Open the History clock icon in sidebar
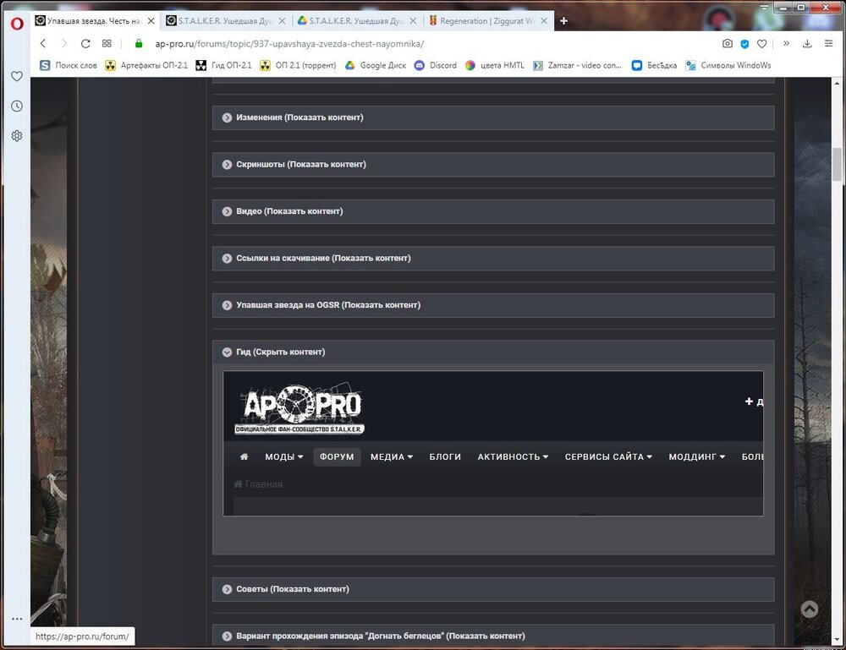Viewport: 846px width, 650px height. click(16, 106)
